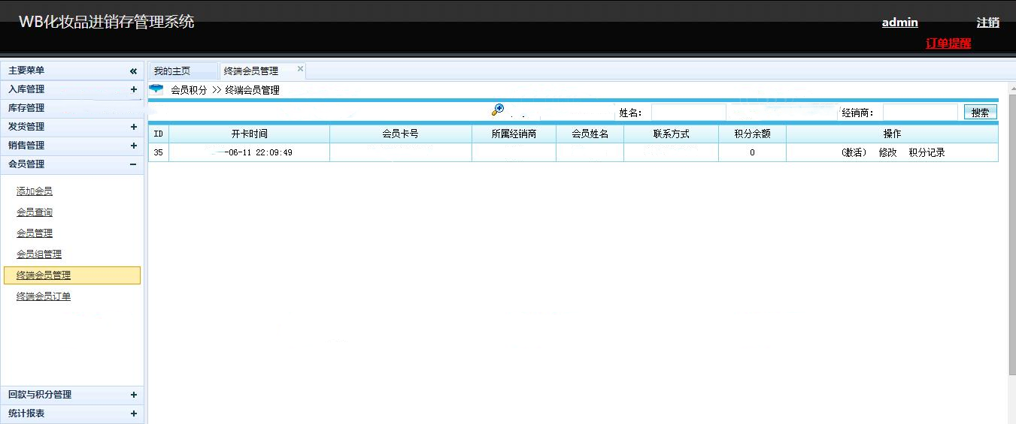Open 会员查询 in the sidebar

35,212
